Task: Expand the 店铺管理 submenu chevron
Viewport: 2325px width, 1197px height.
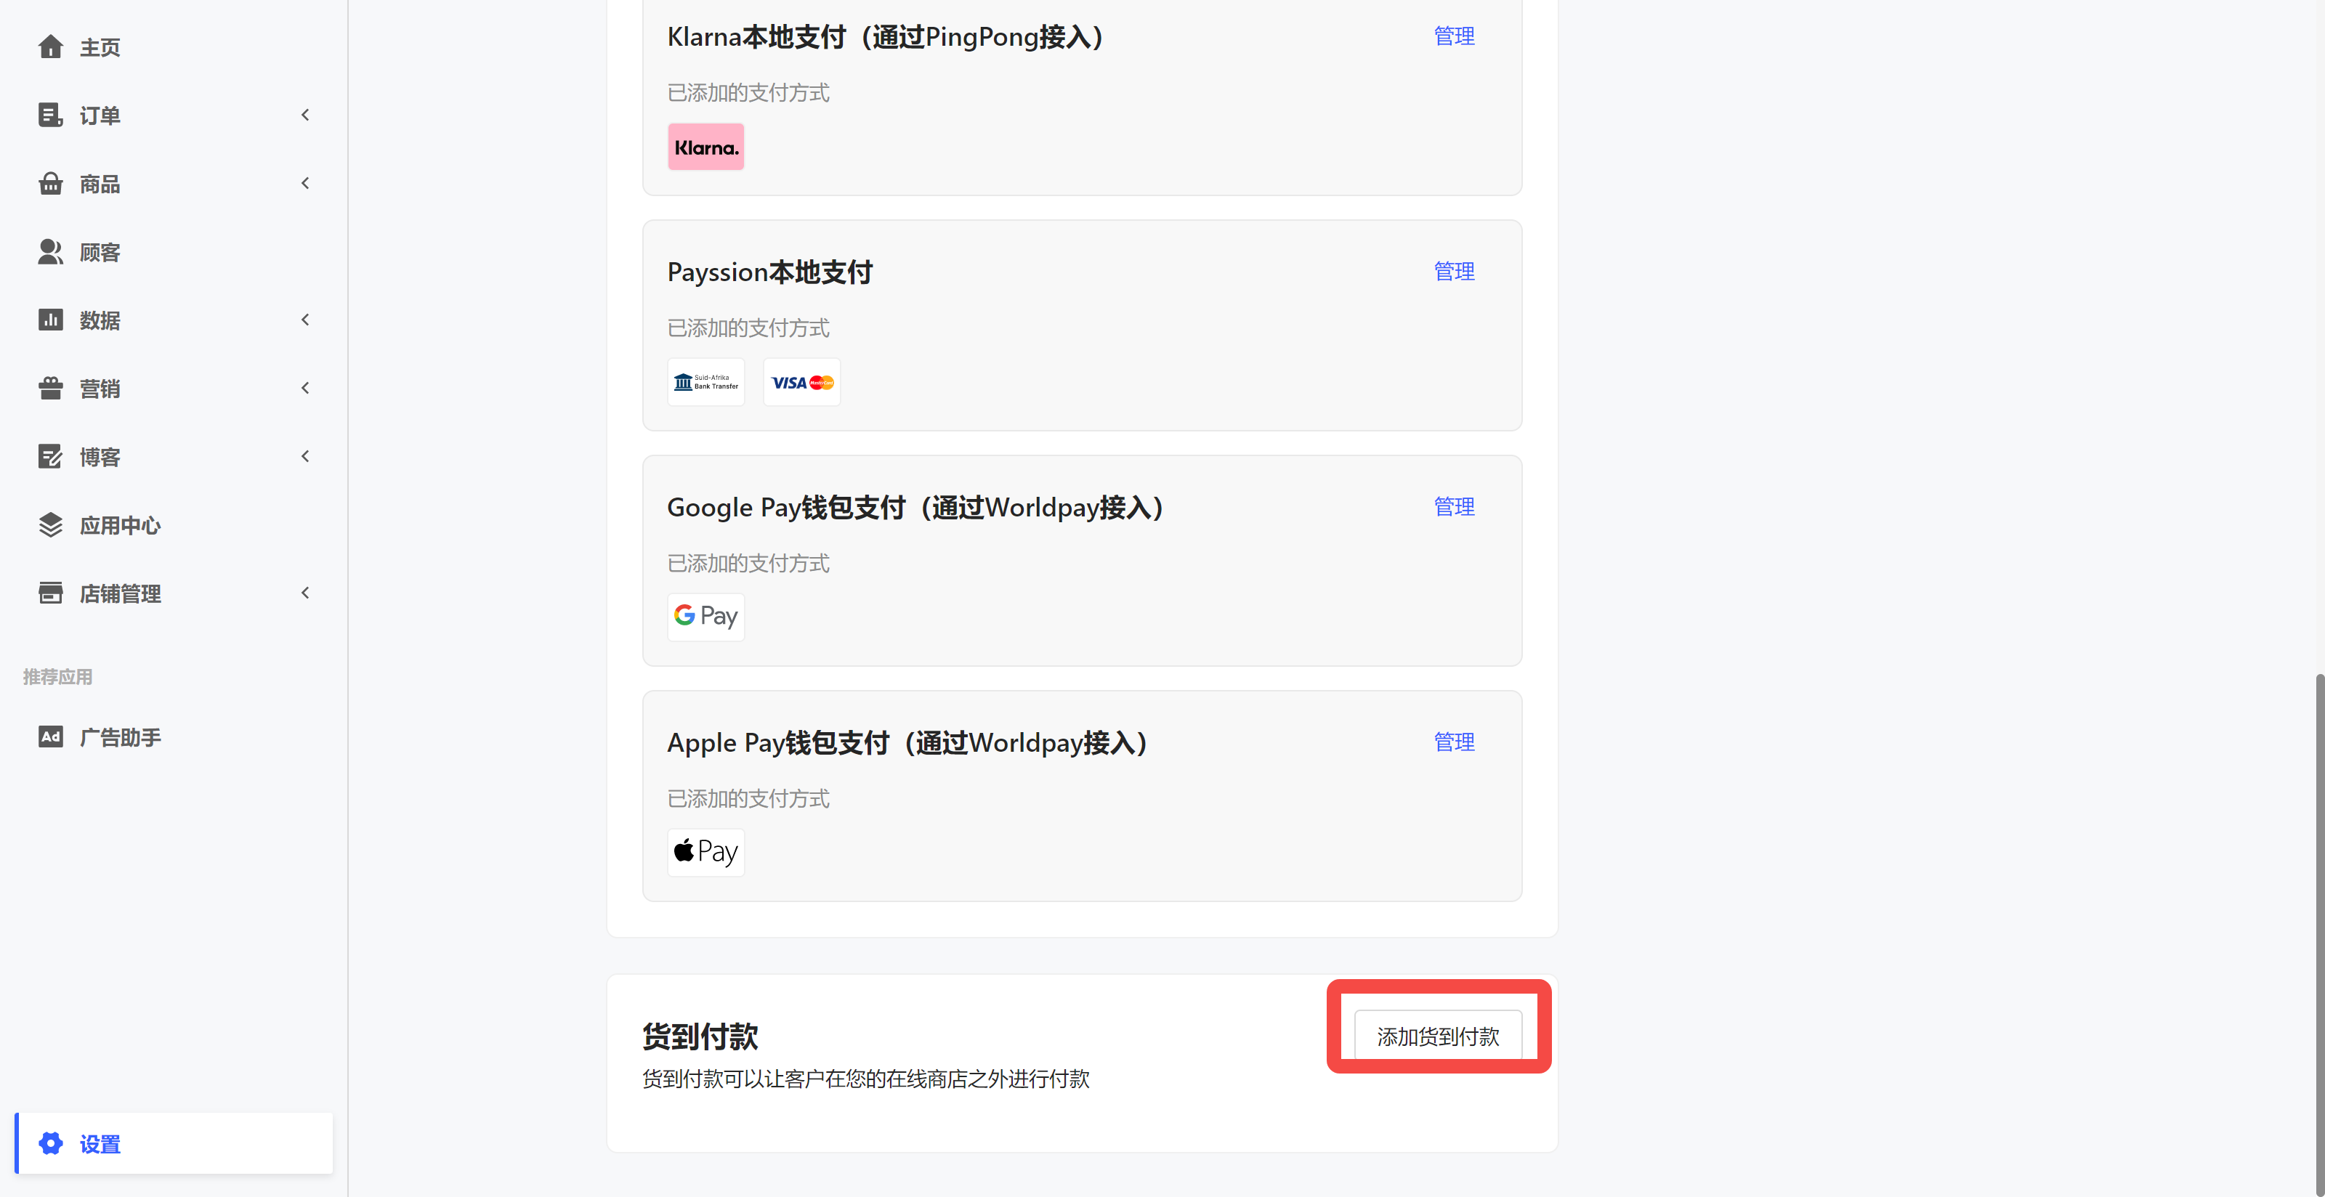Action: [305, 593]
